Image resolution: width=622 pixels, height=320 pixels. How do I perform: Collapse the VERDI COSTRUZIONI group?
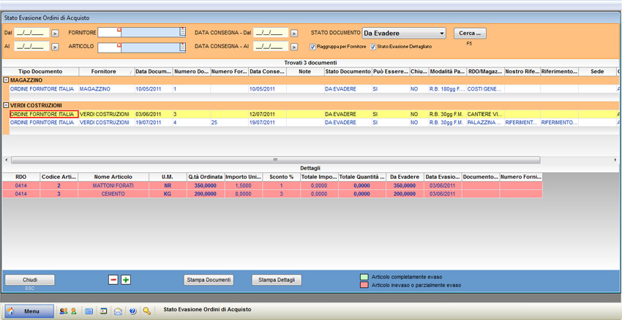coord(7,105)
